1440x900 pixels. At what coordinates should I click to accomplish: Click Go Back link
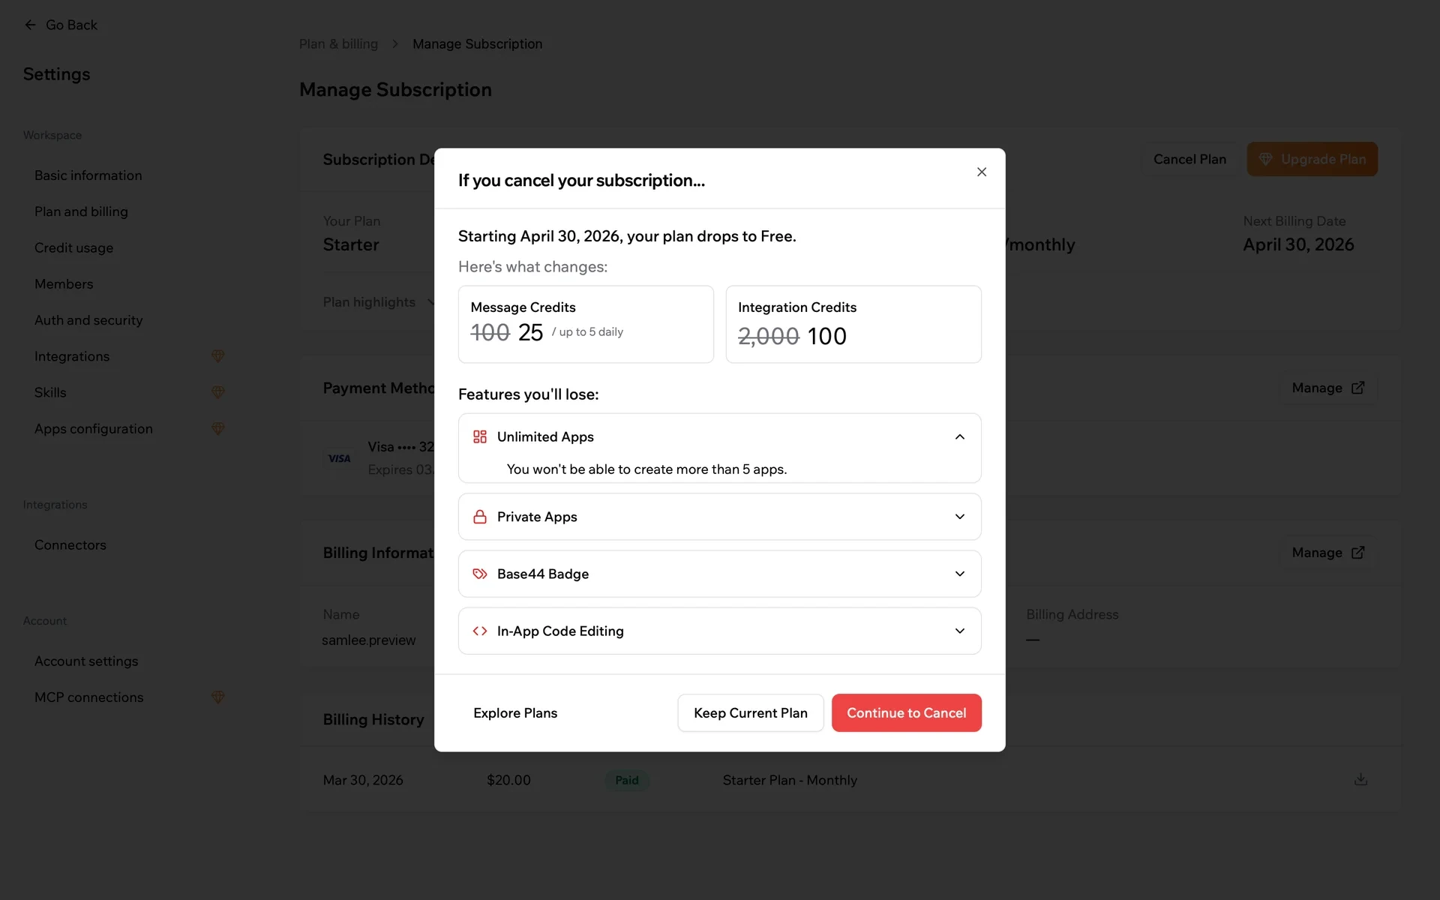[60, 25]
